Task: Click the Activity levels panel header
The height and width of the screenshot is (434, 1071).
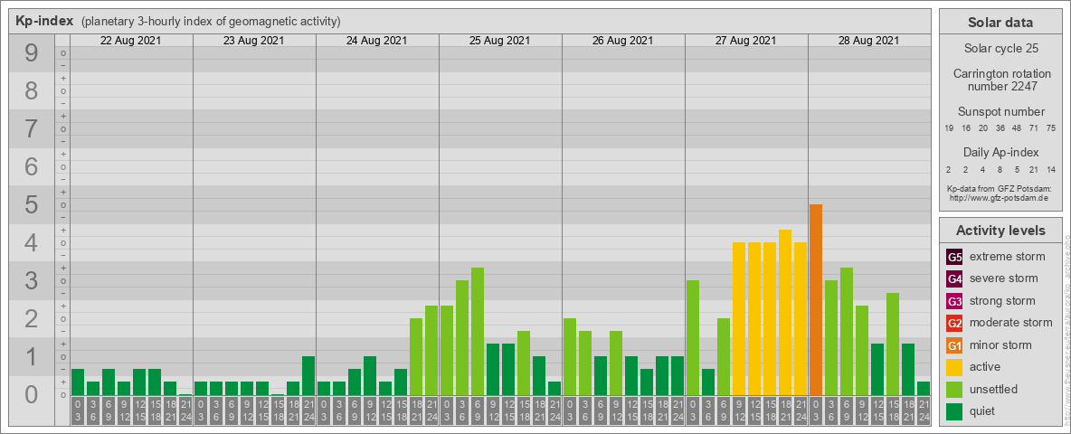Action: tap(1001, 231)
